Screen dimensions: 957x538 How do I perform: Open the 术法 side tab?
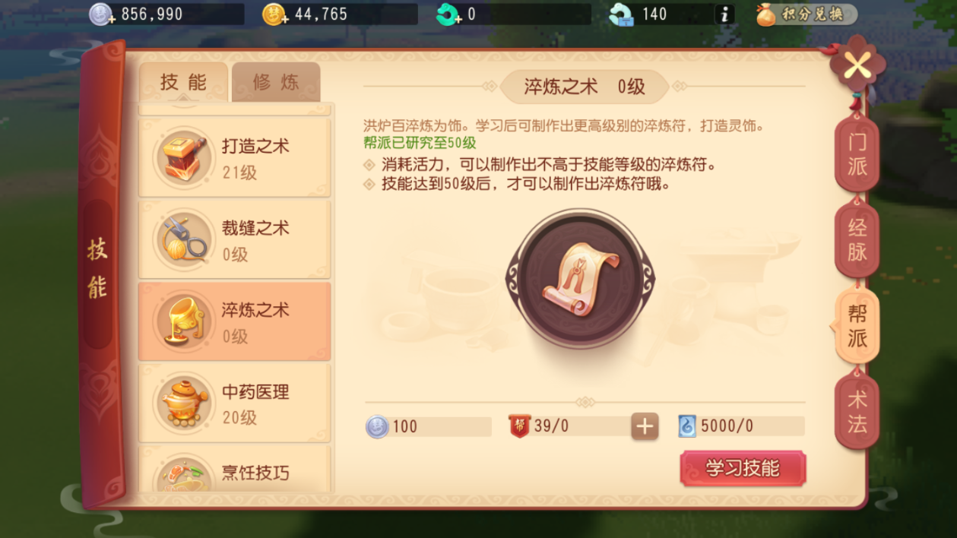[x=857, y=413]
